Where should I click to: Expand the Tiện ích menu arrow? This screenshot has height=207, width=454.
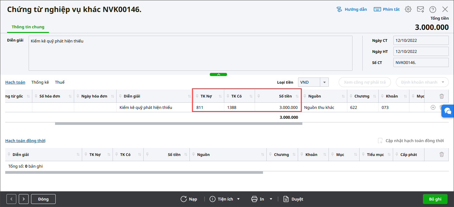point(238,199)
